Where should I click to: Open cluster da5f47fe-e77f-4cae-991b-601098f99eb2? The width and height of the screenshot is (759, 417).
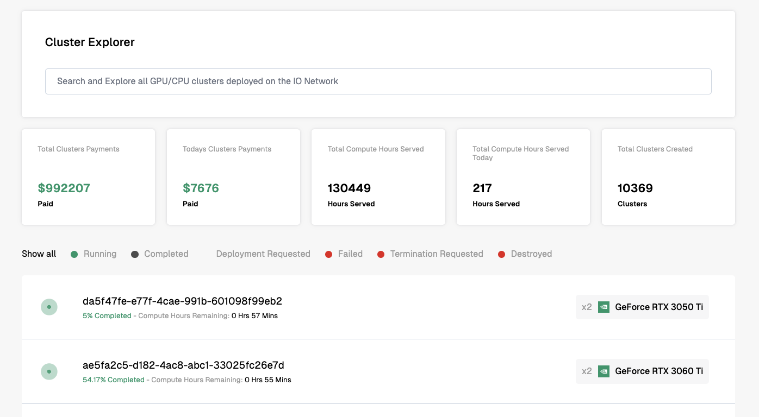(182, 301)
